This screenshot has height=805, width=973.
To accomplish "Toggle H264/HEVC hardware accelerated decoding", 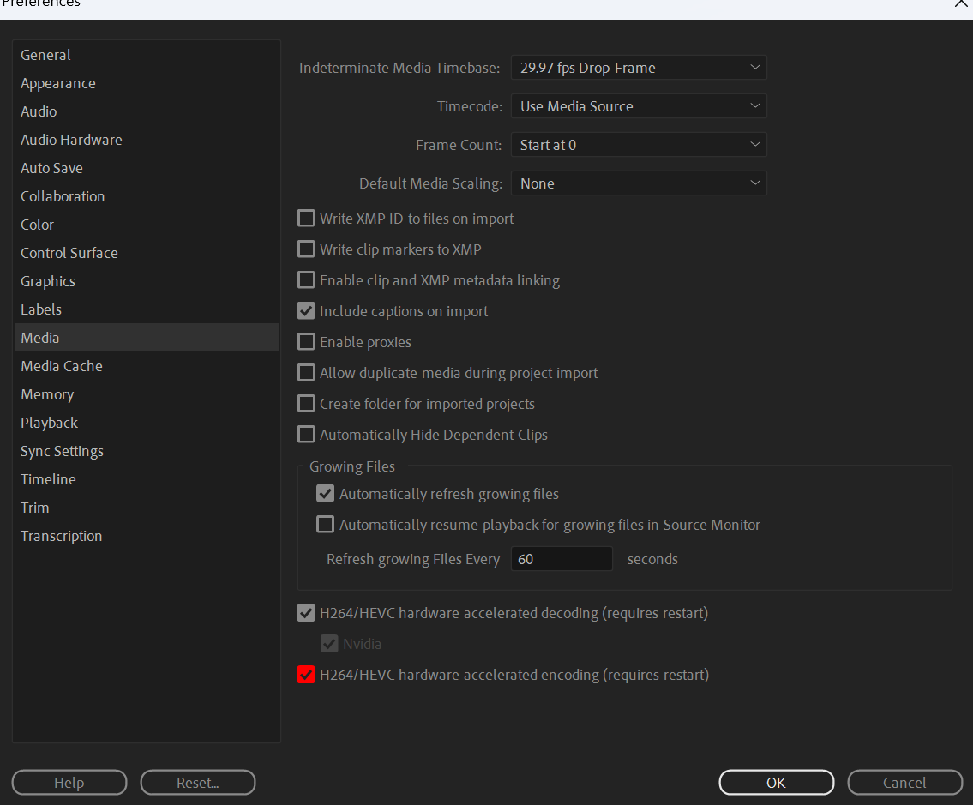I will click(x=306, y=613).
